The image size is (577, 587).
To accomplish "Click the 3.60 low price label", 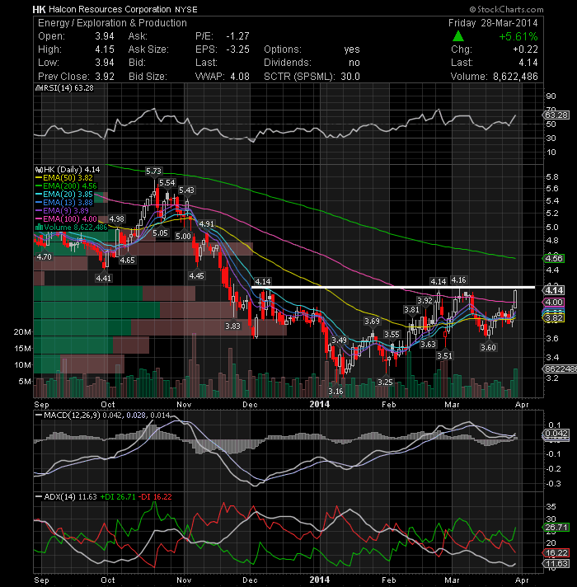I will point(488,347).
